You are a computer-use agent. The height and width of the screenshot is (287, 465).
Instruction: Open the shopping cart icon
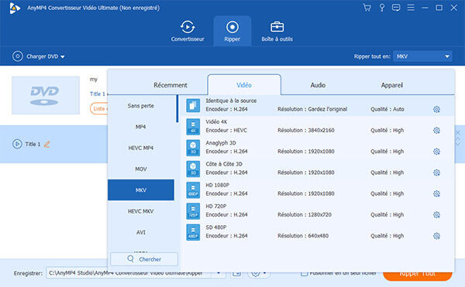point(367,8)
